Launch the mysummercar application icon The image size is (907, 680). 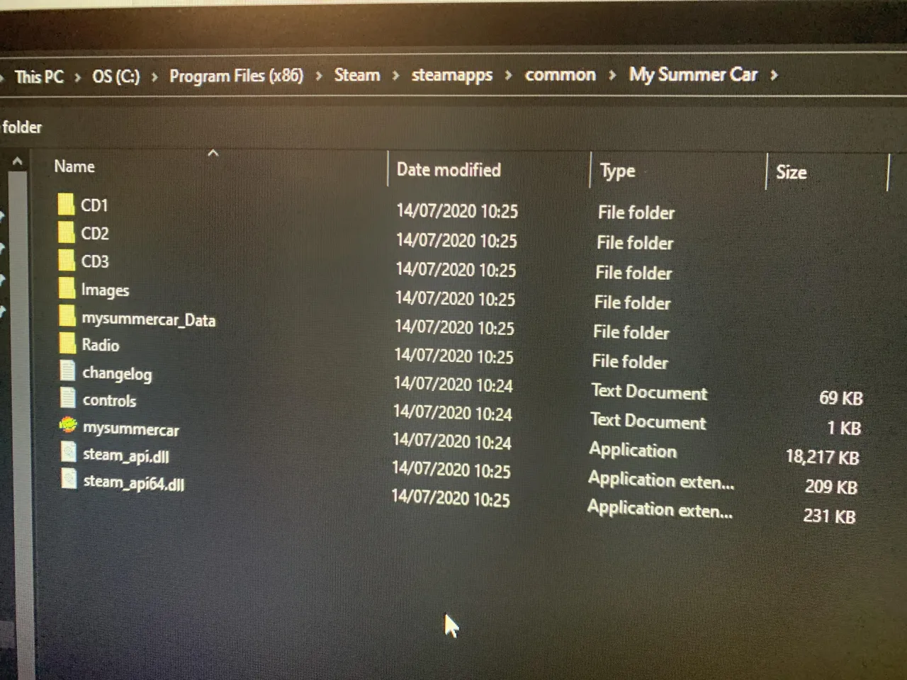point(130,429)
